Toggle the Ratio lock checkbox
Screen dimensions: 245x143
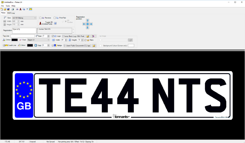tap(85, 40)
